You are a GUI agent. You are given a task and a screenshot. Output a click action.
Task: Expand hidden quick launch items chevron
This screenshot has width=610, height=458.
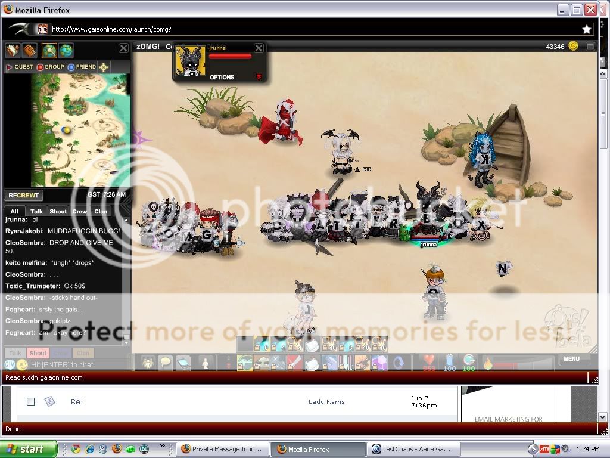click(x=163, y=447)
